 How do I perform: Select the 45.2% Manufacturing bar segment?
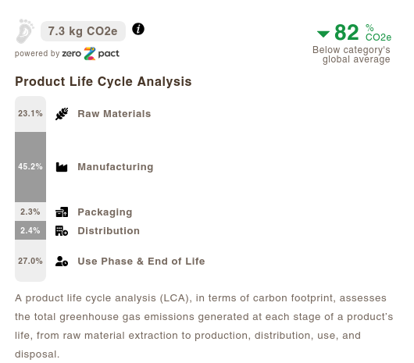tap(30, 167)
